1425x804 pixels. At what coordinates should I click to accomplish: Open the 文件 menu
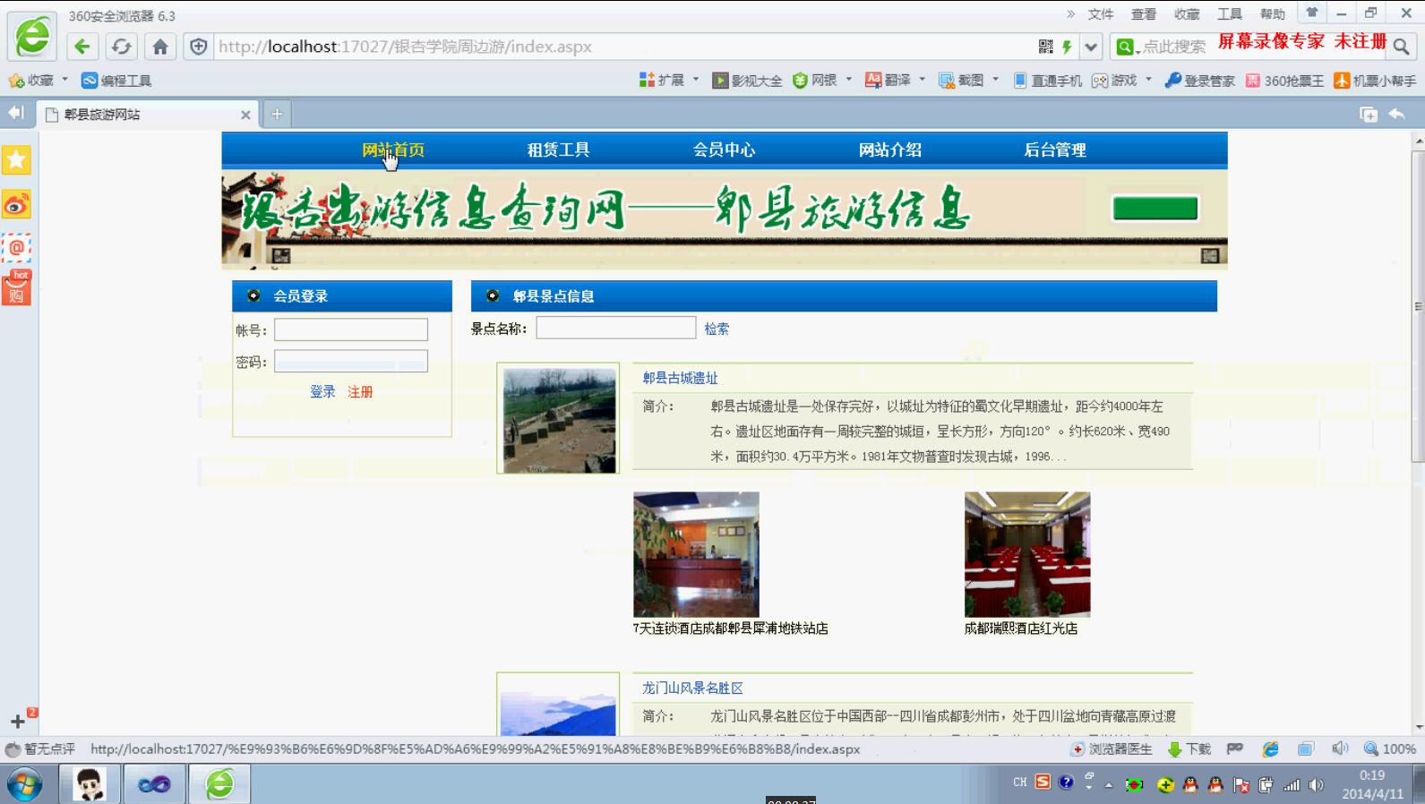pyautogui.click(x=1101, y=14)
